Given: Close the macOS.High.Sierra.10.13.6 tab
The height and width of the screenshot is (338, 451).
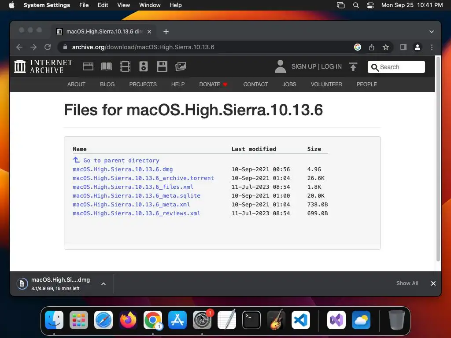Looking at the screenshot, I should (x=149, y=32).
